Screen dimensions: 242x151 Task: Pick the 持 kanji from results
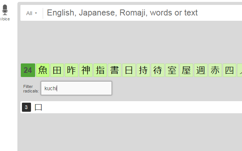point(143,70)
